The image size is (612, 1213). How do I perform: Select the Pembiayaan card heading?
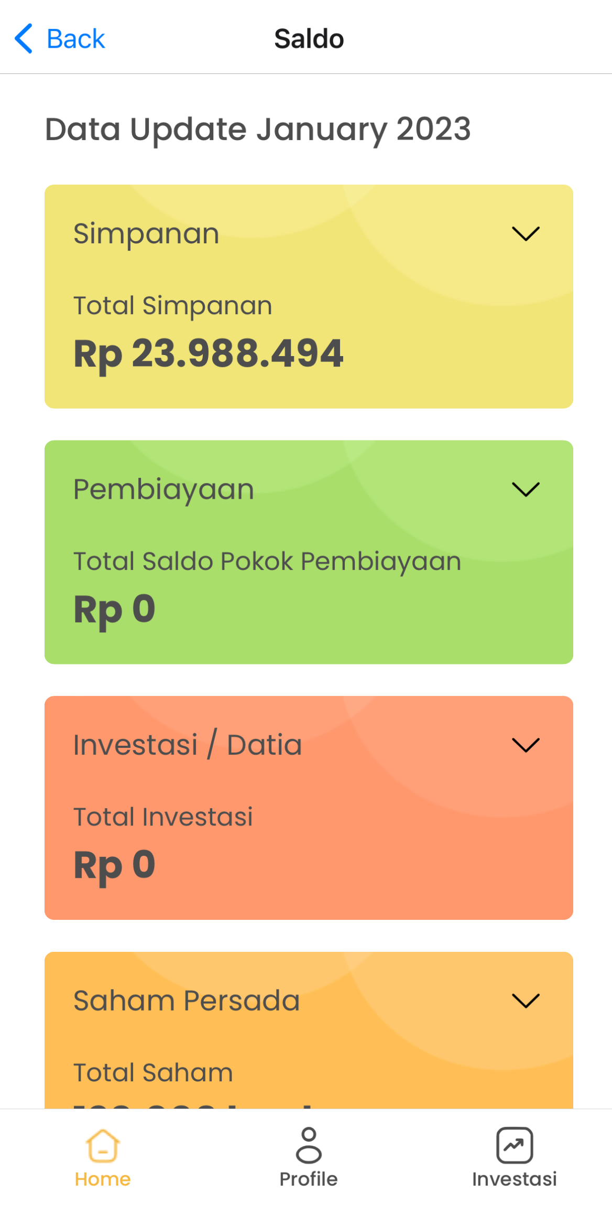163,490
